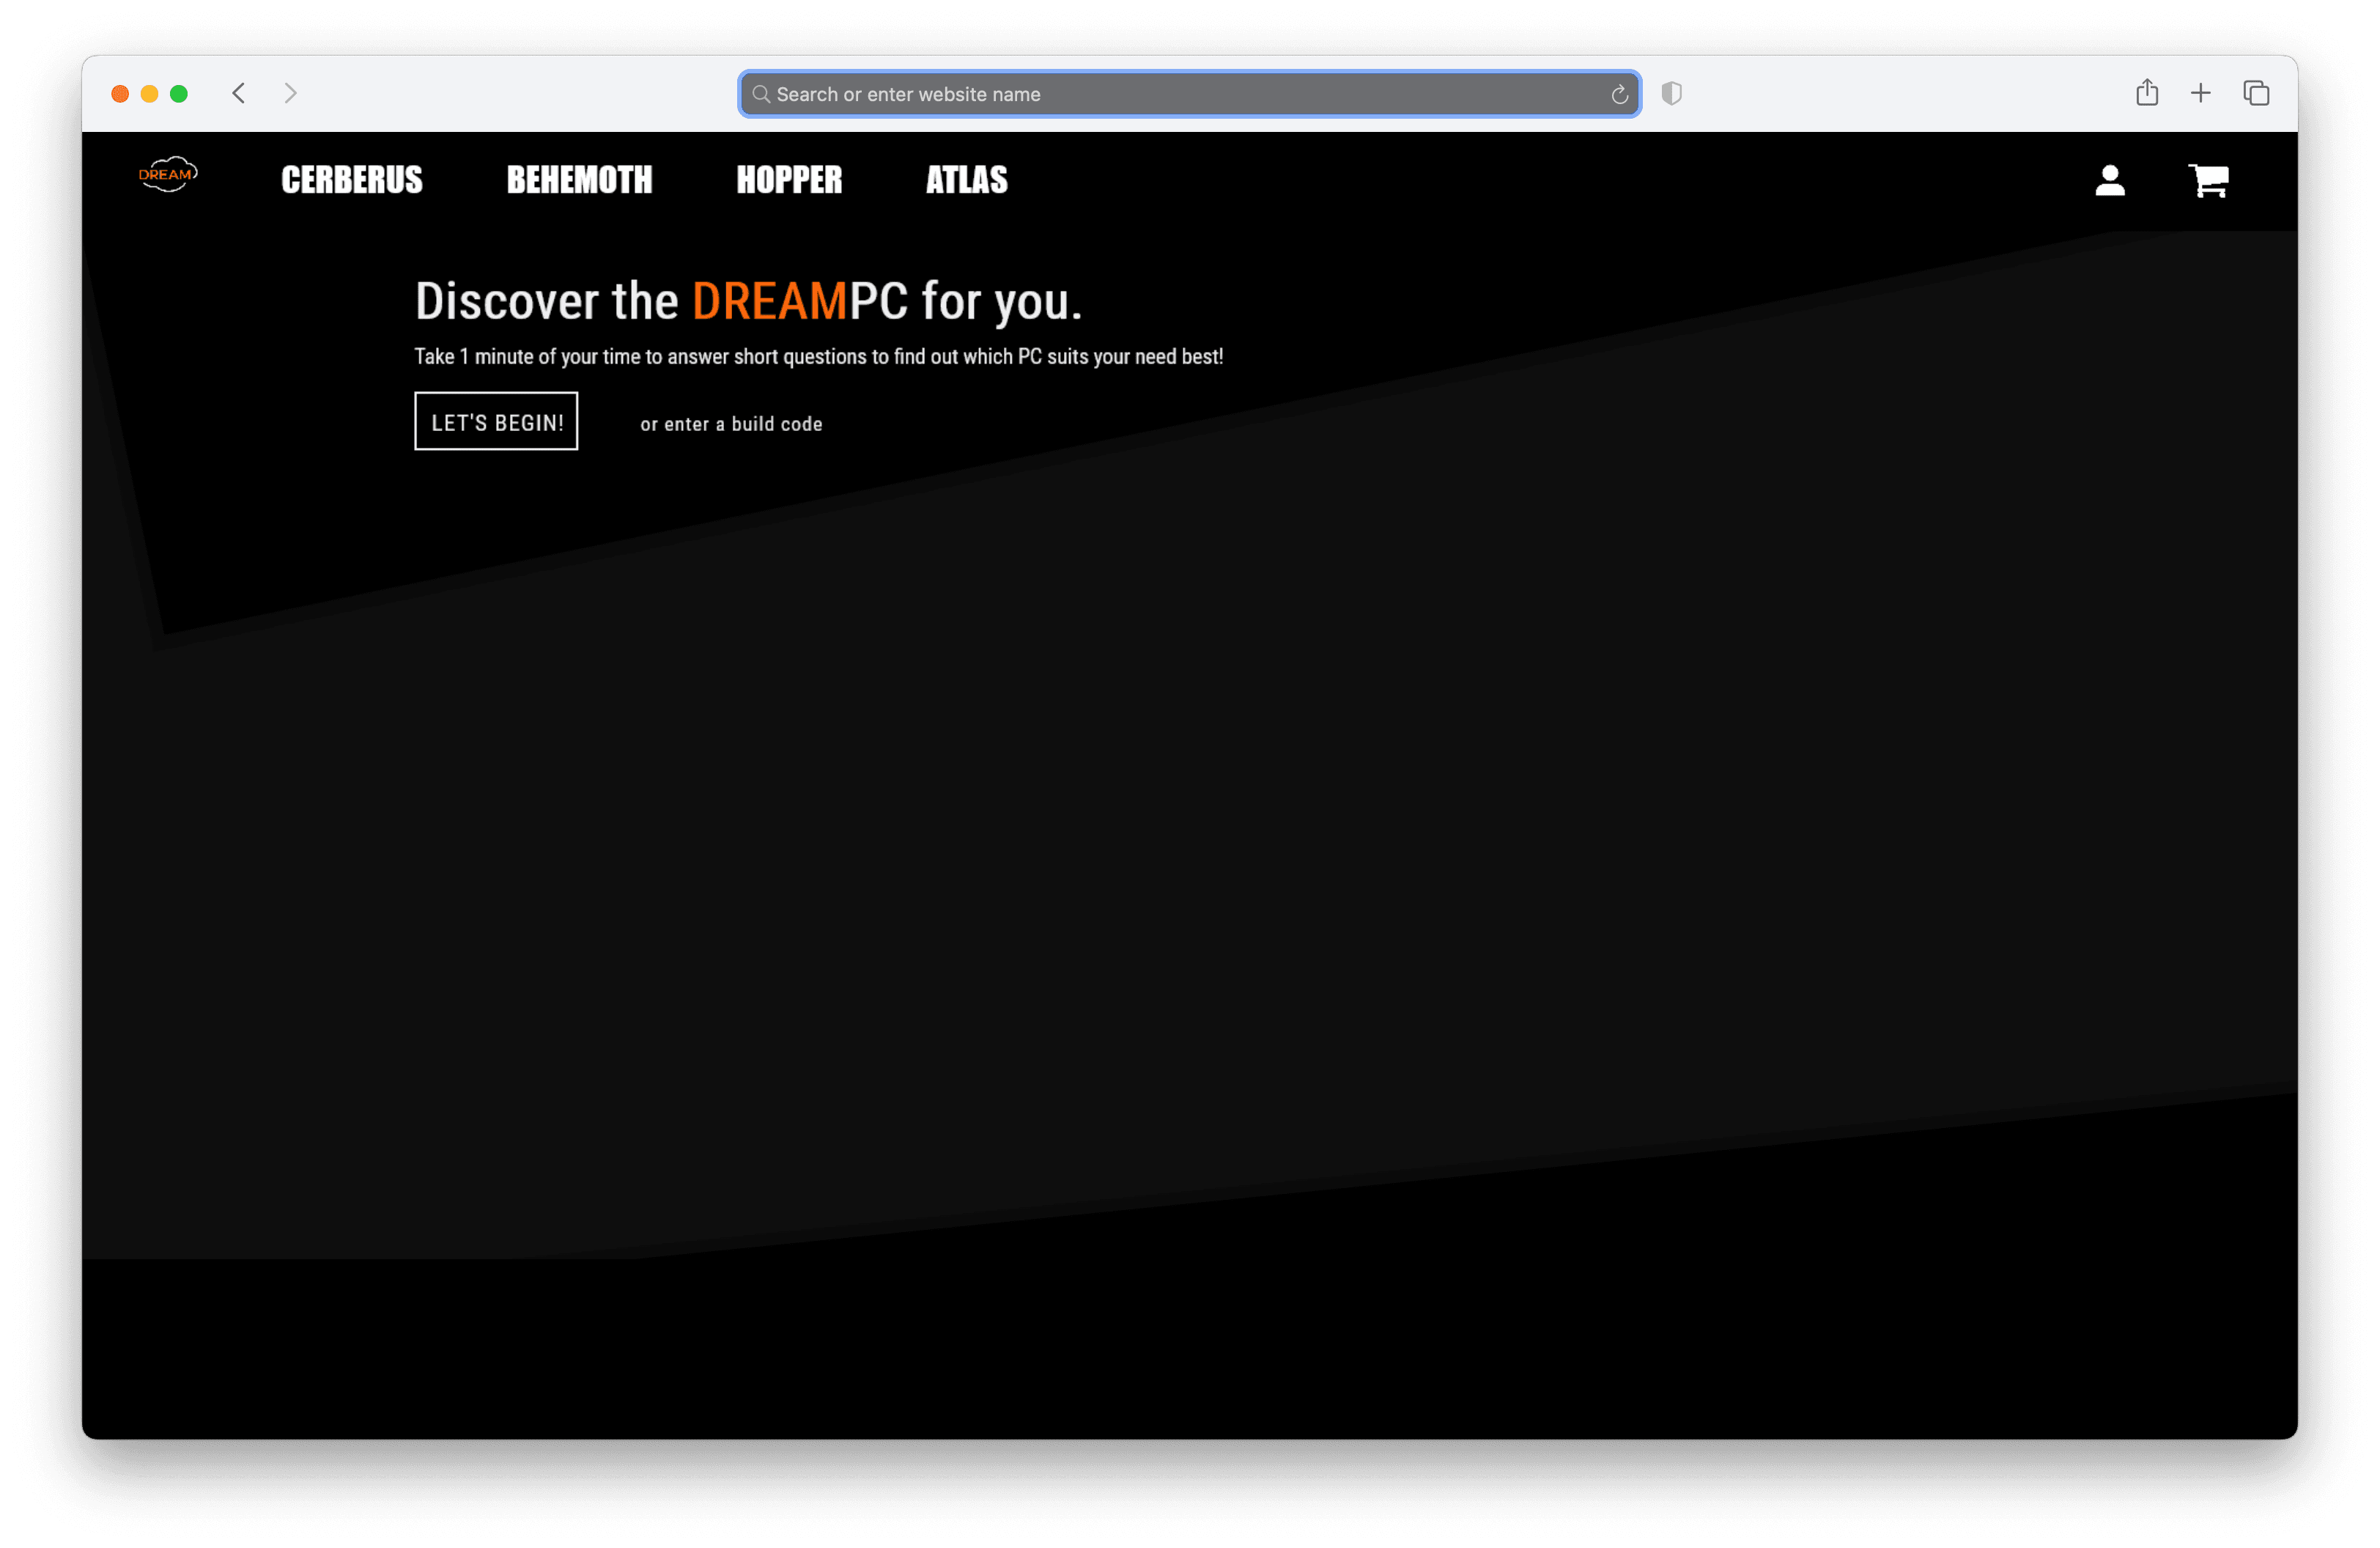
Task: Open the user account icon
Action: 2109,181
